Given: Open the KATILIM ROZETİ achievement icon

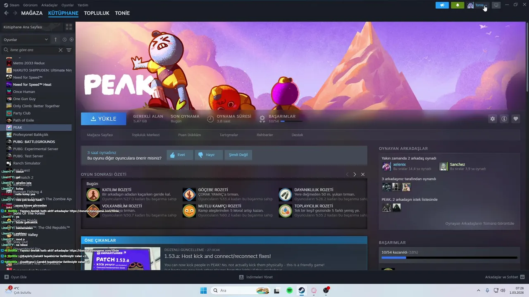Looking at the screenshot, I should click(93, 194).
